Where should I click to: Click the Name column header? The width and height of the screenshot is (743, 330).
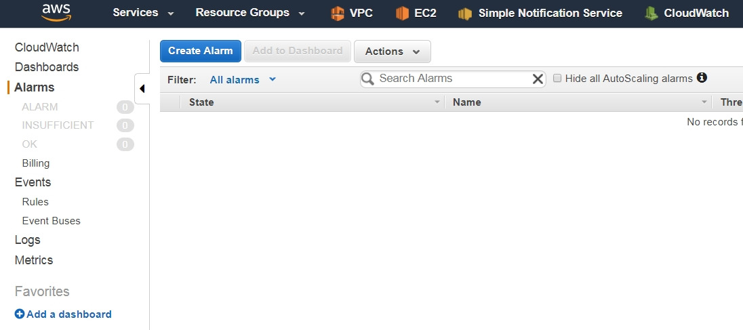click(x=578, y=102)
